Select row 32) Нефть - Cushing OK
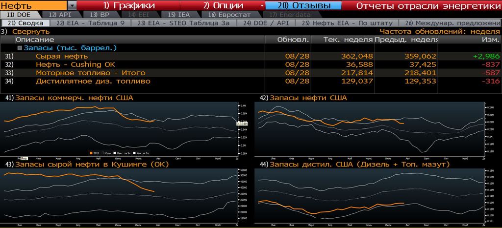The height and width of the screenshot is (228, 502). 251,64
